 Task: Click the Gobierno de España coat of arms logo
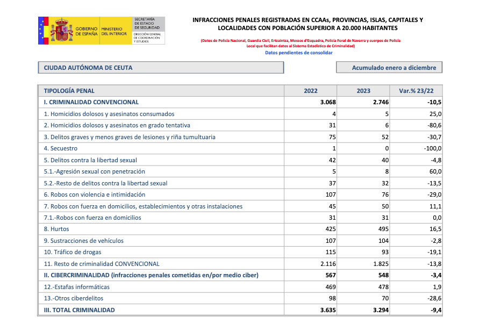pyautogui.click(x=62, y=31)
